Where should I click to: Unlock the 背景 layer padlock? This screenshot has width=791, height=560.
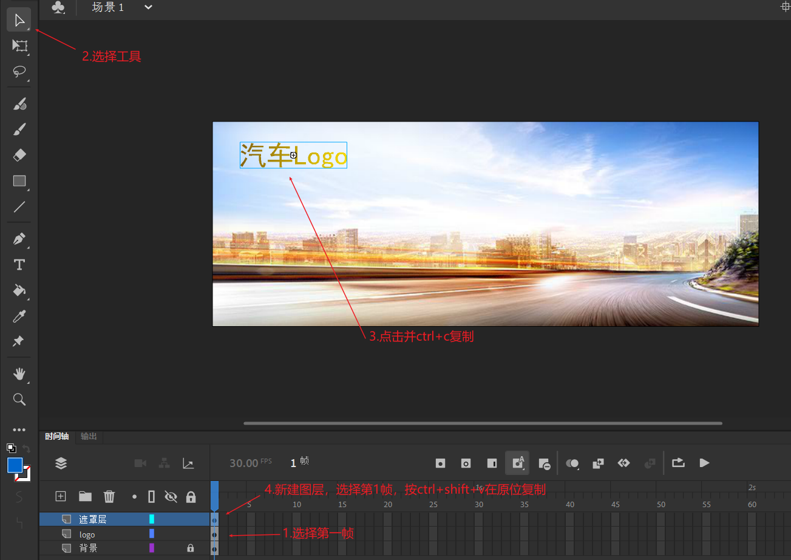[191, 548]
